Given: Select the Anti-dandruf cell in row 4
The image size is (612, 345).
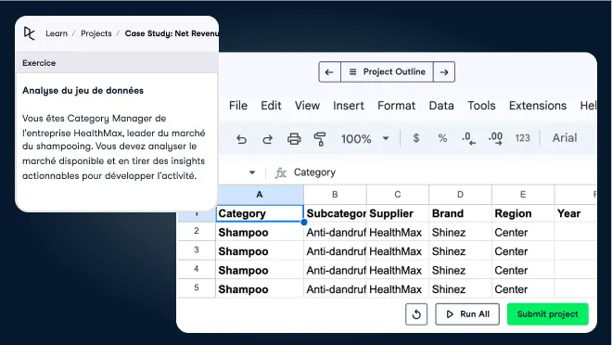Looking at the screenshot, I should point(335,270).
